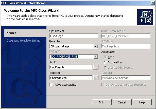Viewport: 156px width, 109px height.
Task: Click the title bar MFC Class Wizard - ModalDemo
Action: [23, 3]
